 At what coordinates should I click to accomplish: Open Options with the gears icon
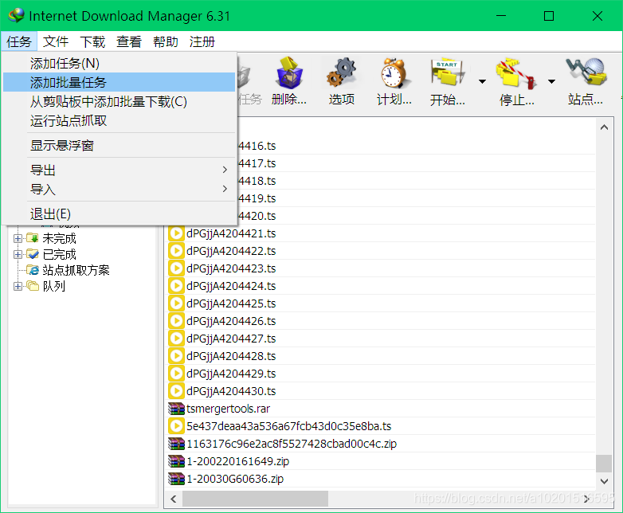pyautogui.click(x=341, y=72)
